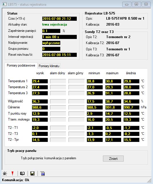Screen dimensions: 153x184
Task: Click the reset time 2016-07-08 15:11
Action: [x=59, y=55]
